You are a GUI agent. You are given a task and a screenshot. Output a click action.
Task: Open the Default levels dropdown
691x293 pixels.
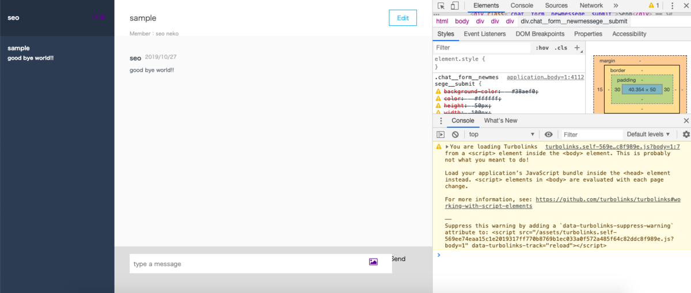(648, 134)
